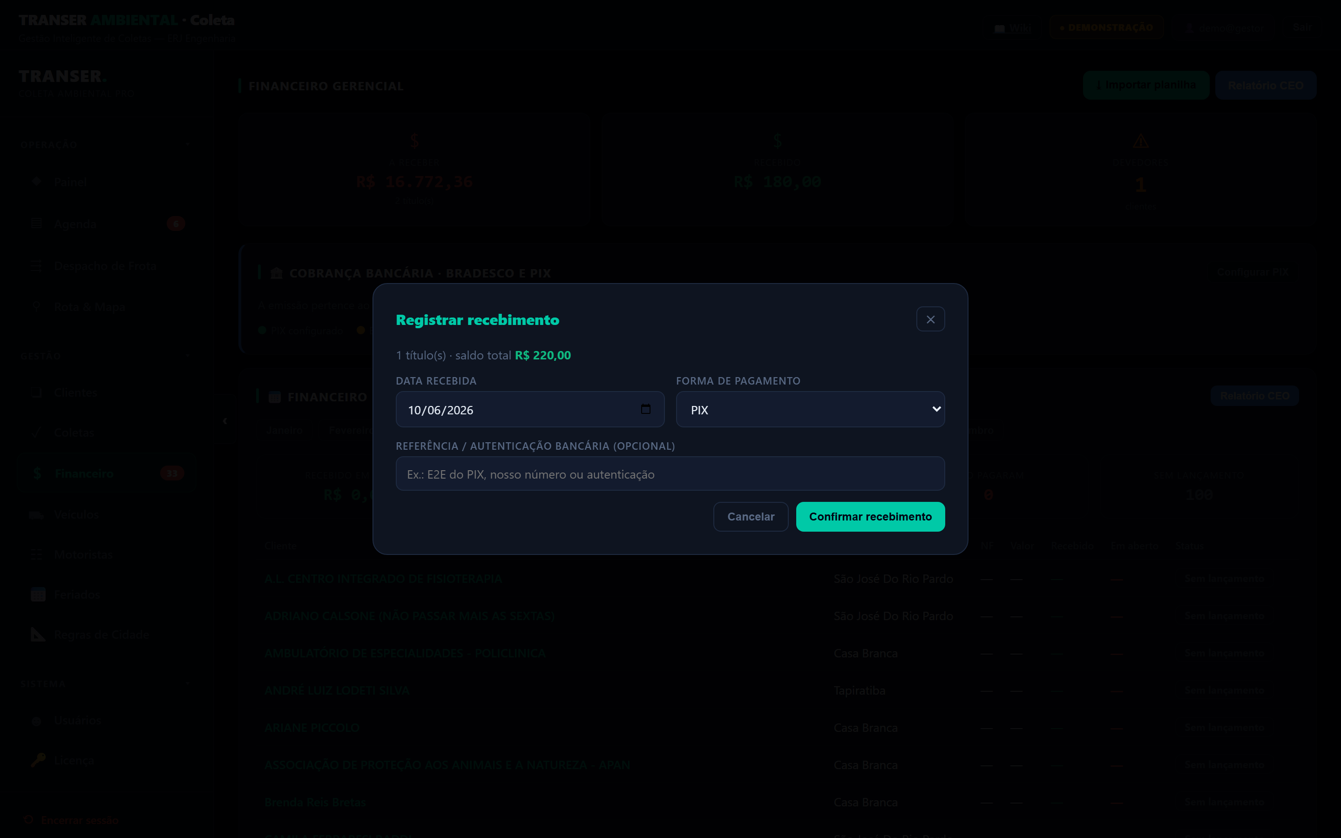Switch to the Janeiro month tab
Viewport: 1341px width, 838px height.
(x=284, y=430)
